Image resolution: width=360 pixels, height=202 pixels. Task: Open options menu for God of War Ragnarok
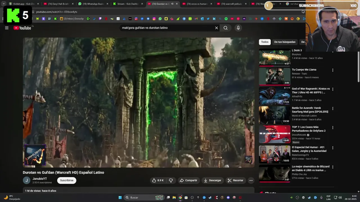333,89
